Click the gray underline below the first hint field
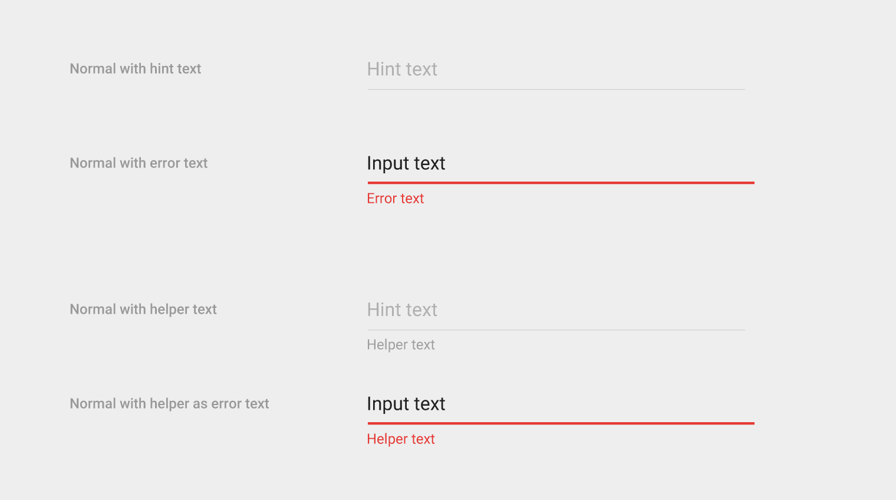 pyautogui.click(x=555, y=90)
